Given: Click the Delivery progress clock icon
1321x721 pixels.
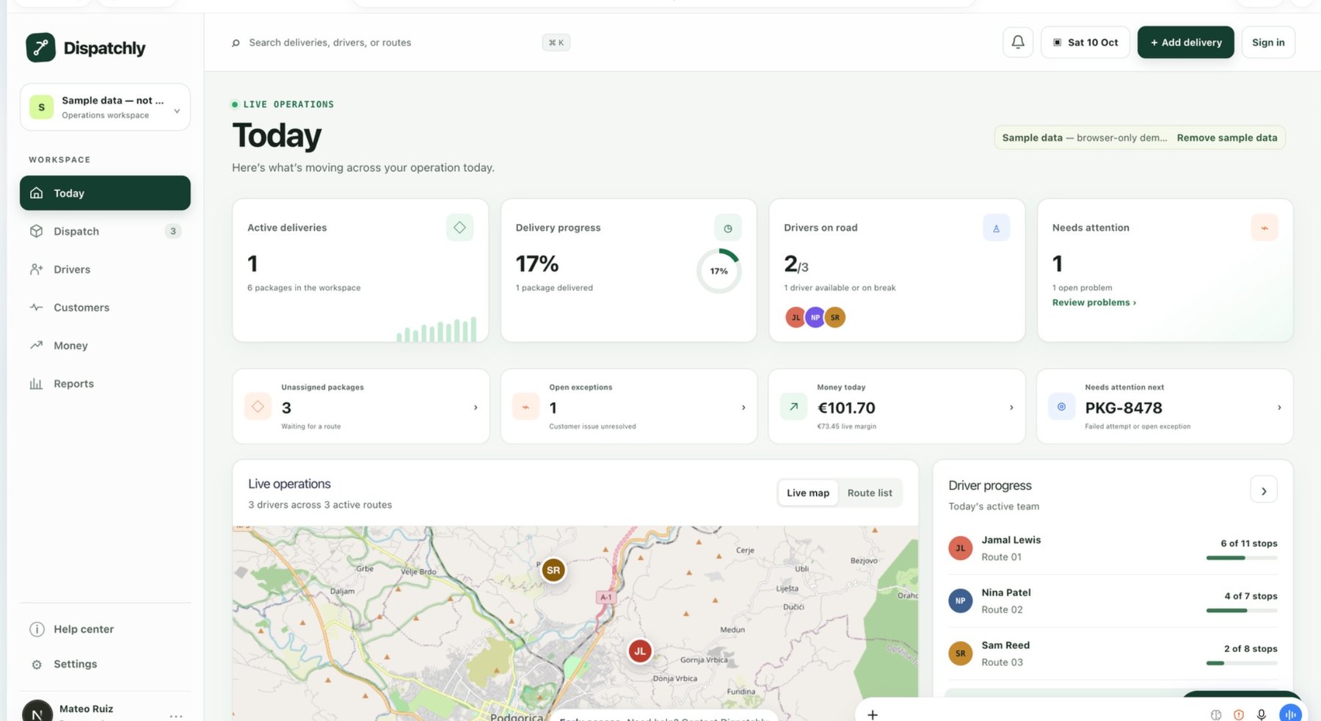Looking at the screenshot, I should 728,228.
